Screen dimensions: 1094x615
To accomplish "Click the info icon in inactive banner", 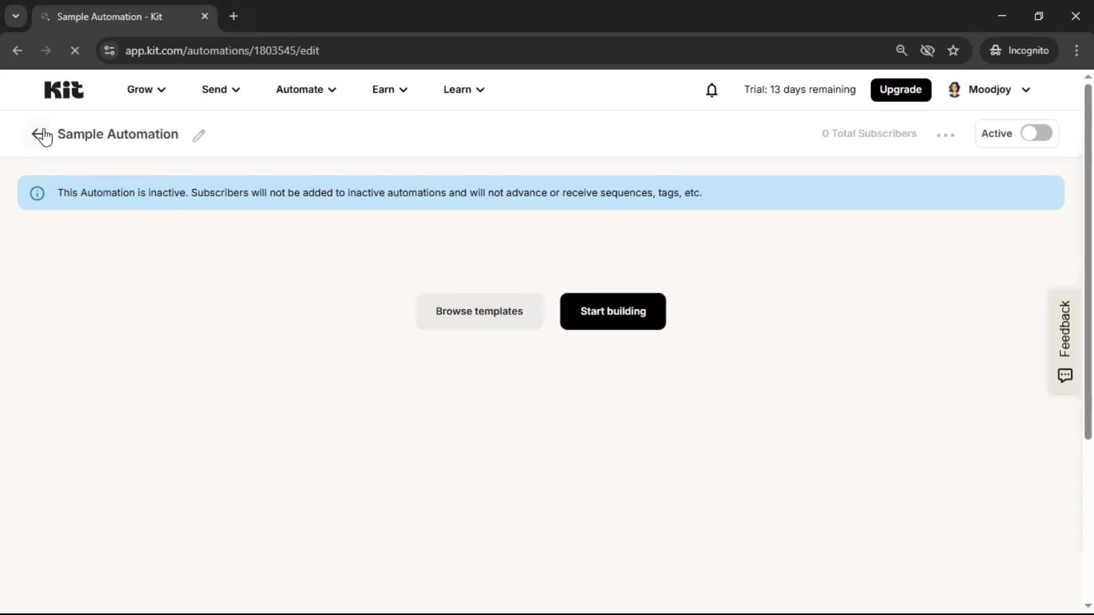I will (x=37, y=194).
